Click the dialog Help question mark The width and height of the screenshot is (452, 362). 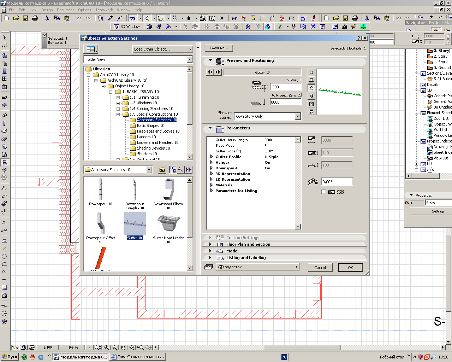(x=359, y=38)
